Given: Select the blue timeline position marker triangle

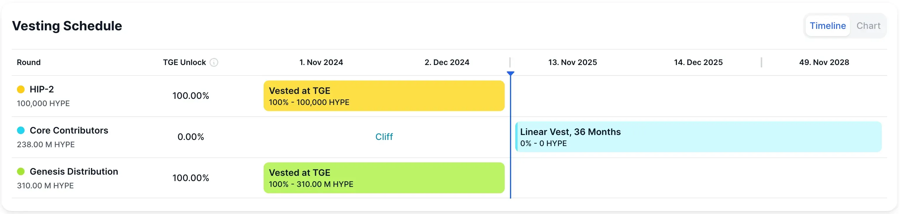Looking at the screenshot, I should coord(511,73).
